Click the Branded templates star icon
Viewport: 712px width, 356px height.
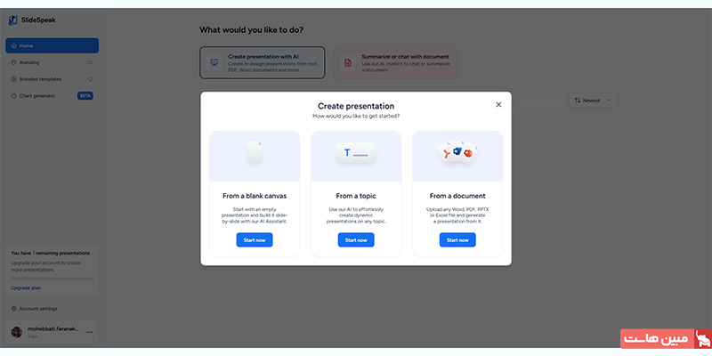91,79
